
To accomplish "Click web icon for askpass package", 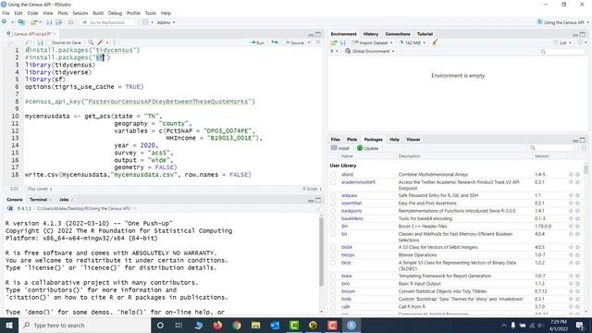I will coord(571,195).
